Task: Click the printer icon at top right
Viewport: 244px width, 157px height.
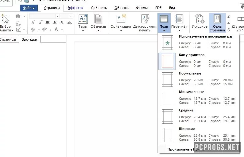Action: point(242,7)
